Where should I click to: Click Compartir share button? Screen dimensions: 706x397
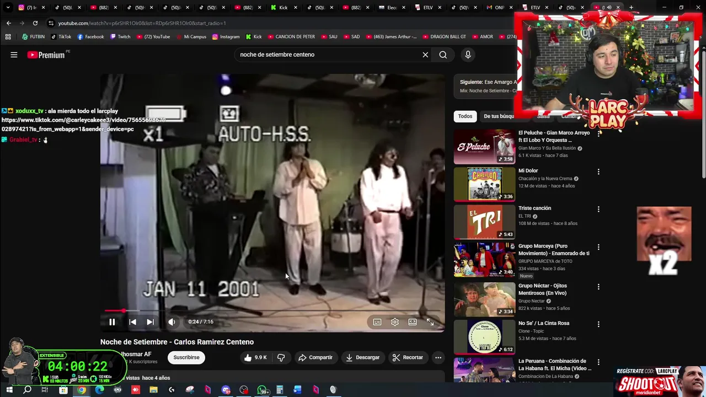click(x=315, y=357)
